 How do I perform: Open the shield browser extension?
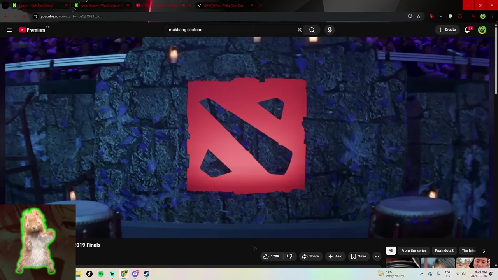pyautogui.click(x=450, y=16)
